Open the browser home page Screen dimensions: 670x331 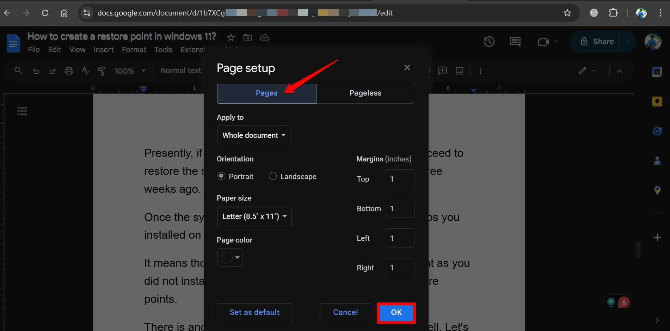click(x=64, y=13)
